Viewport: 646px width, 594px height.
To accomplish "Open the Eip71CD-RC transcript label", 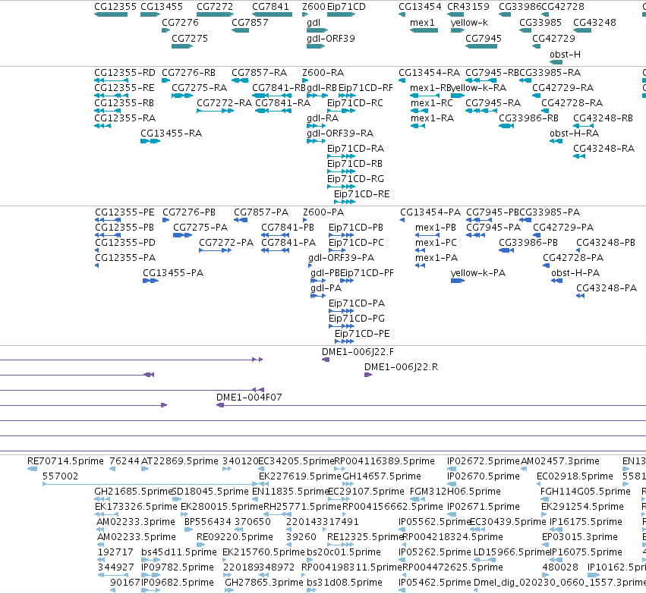I will point(355,103).
